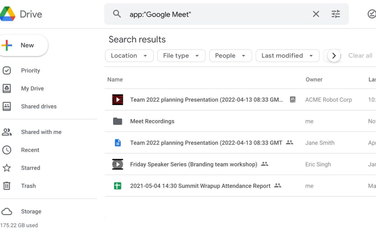This screenshot has height=235, width=376.
Task: Click the red video icon of Team 2022 recording
Action: (x=118, y=100)
